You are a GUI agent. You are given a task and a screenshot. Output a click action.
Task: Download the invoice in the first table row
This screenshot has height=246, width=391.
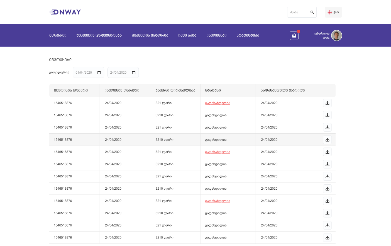click(x=327, y=103)
